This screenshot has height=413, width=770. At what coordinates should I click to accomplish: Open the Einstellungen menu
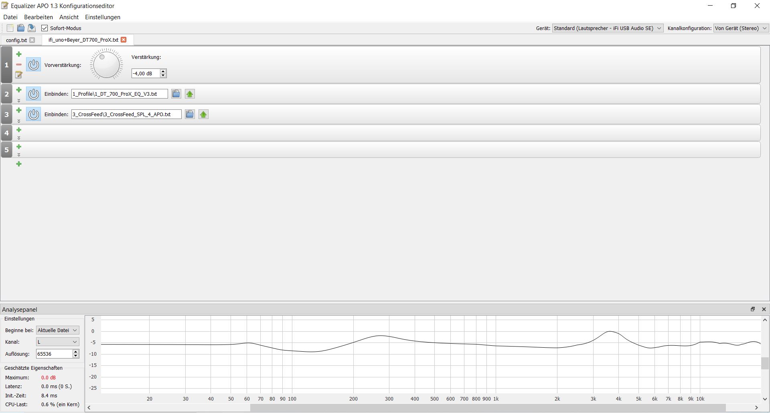(103, 17)
